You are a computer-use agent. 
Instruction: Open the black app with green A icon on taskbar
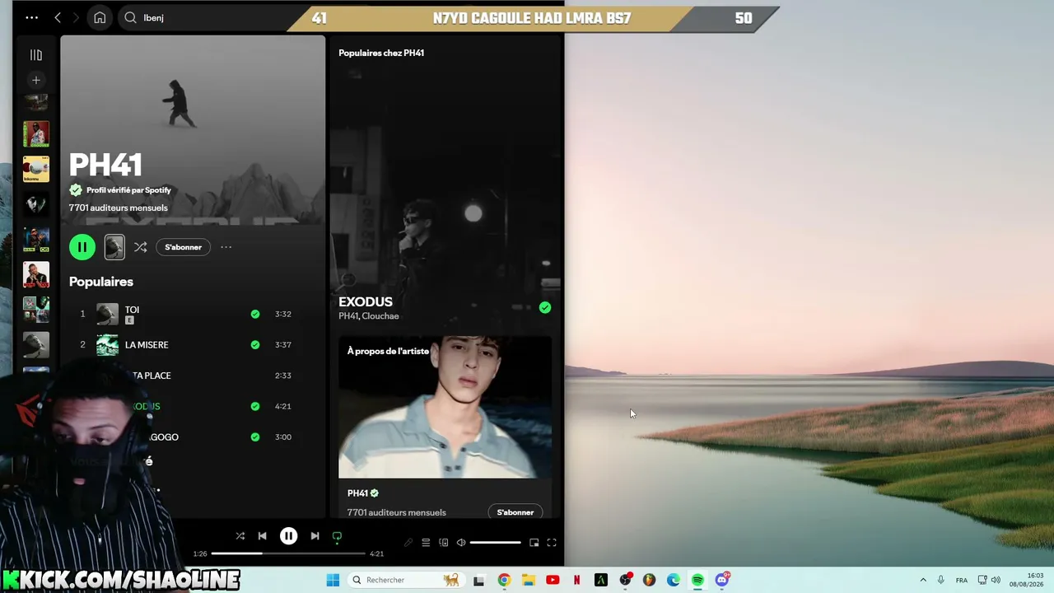coord(601,580)
